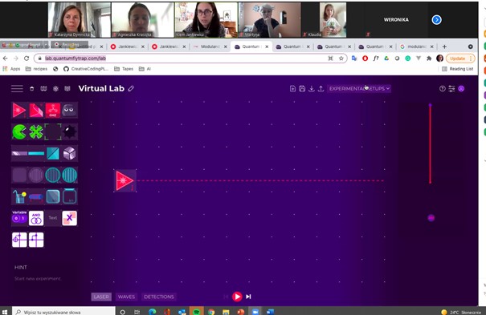
Task: Play the simulation with red play button
Action: 237,297
